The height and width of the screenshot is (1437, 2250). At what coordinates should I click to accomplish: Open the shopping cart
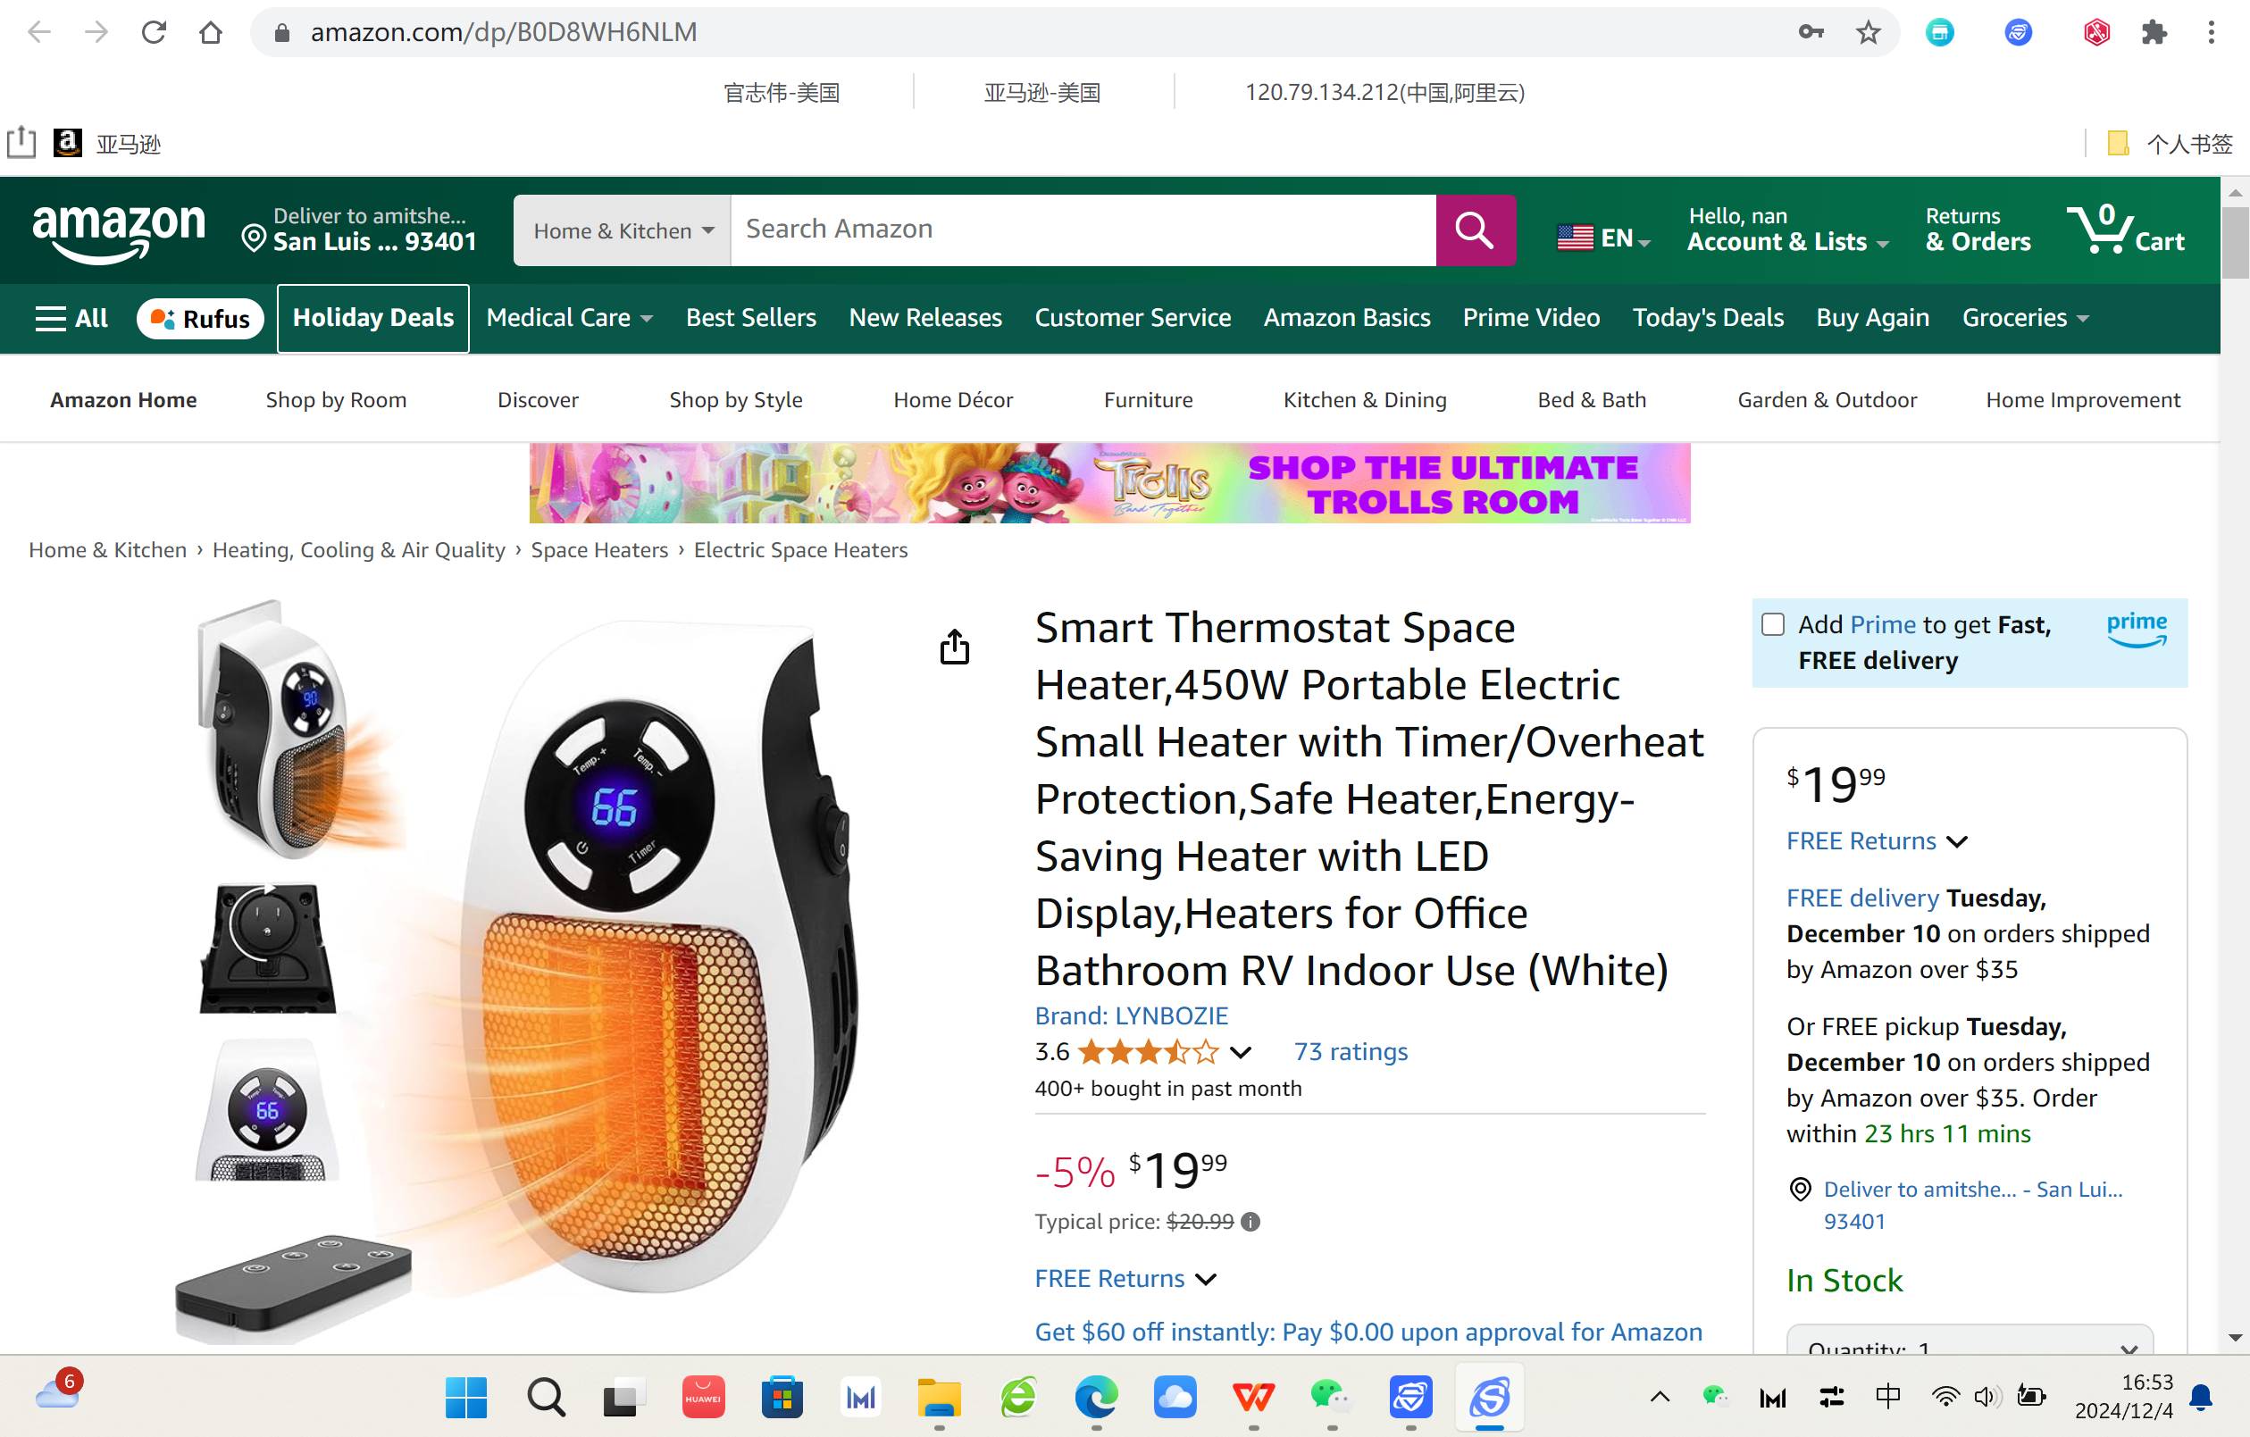[2128, 230]
